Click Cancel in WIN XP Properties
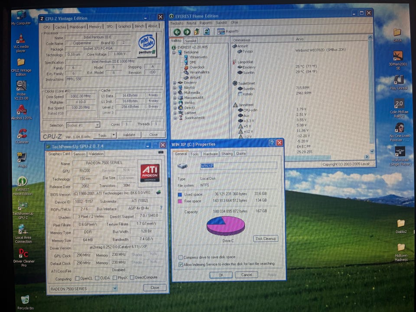The width and height of the screenshot is (416, 312). pyautogui.click(x=247, y=275)
